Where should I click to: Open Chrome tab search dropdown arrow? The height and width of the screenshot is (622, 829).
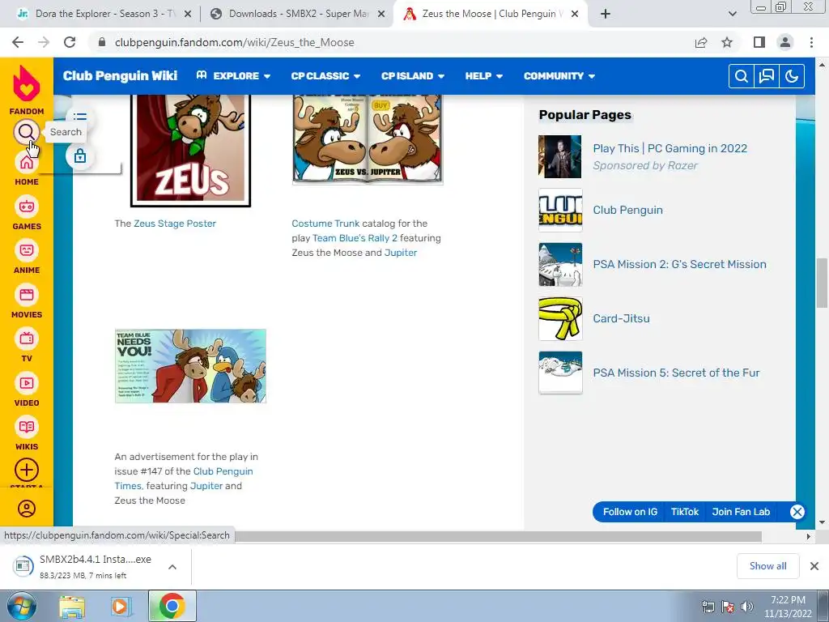[x=732, y=14]
